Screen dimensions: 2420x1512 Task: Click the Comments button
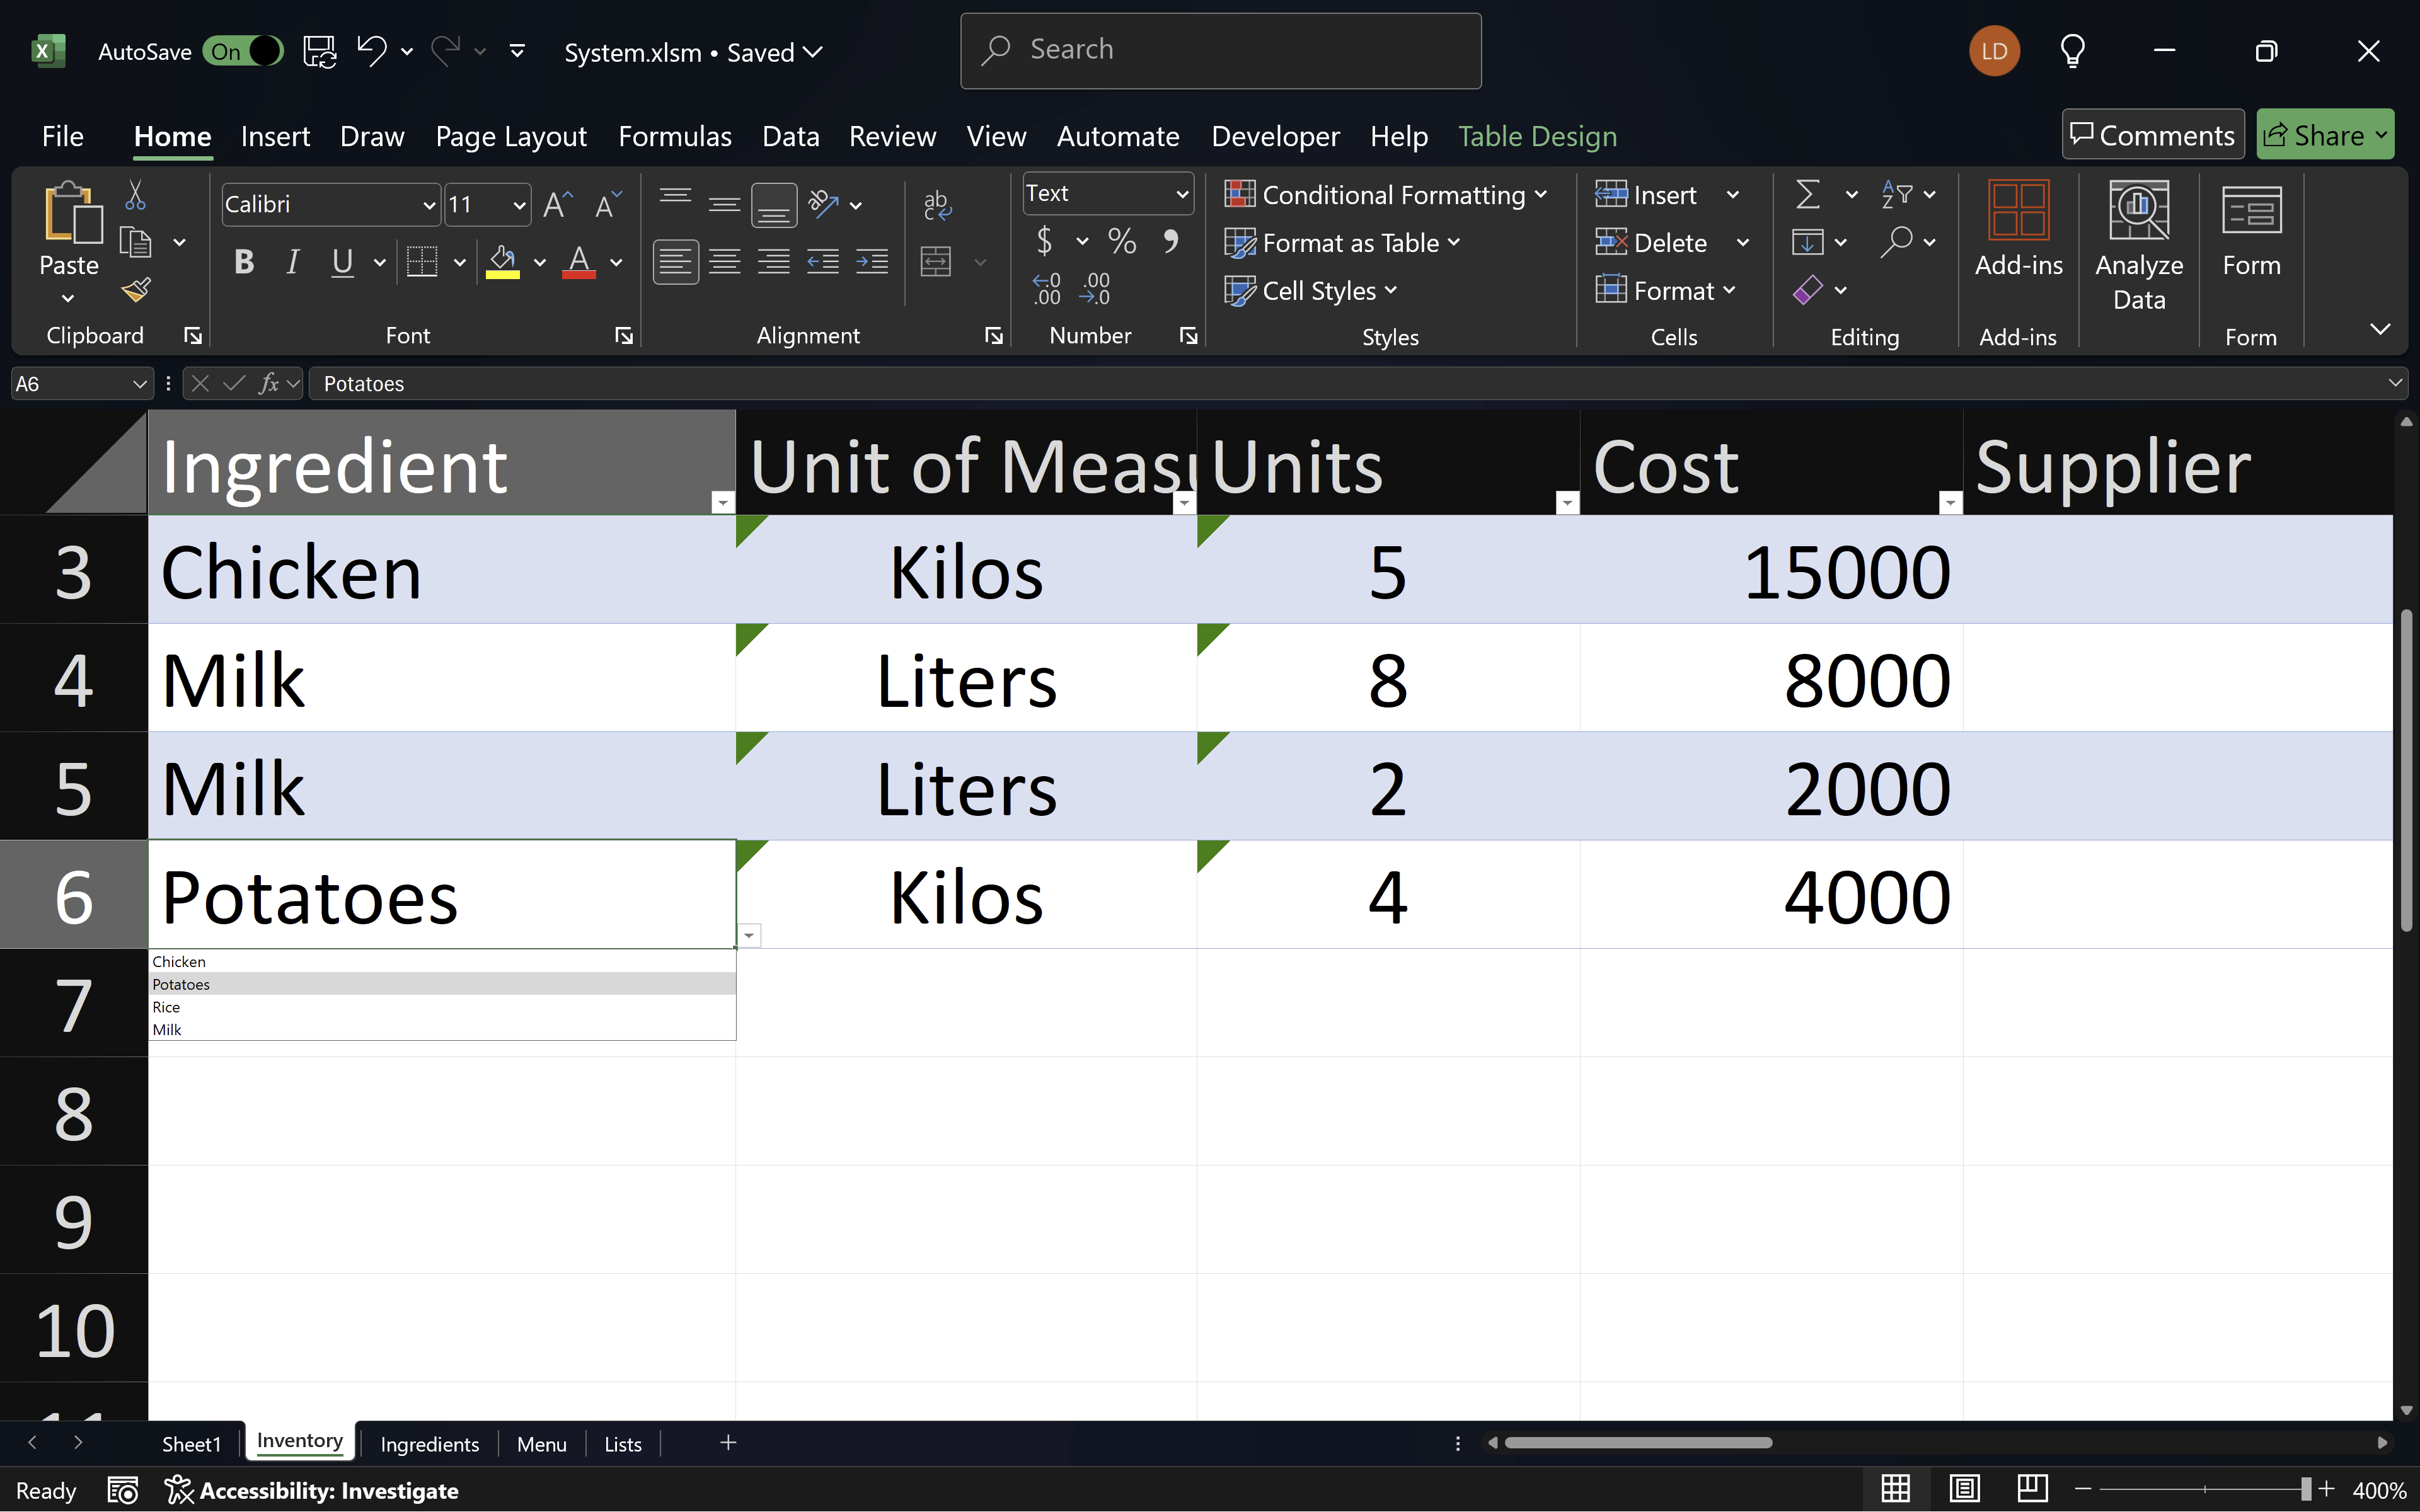(2152, 135)
